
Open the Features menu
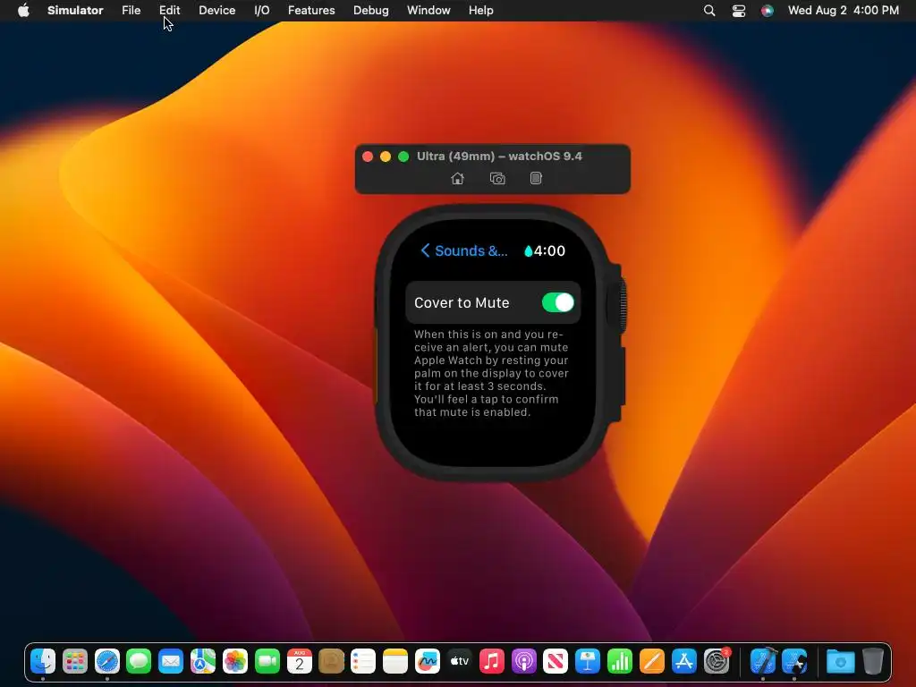click(x=311, y=10)
